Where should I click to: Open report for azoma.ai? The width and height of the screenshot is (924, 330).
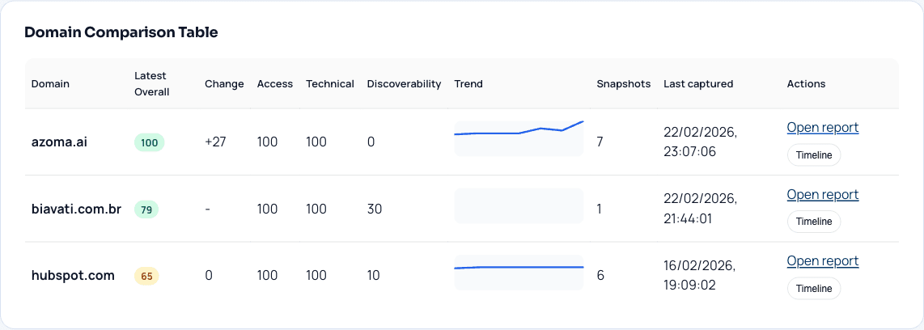[x=822, y=128]
